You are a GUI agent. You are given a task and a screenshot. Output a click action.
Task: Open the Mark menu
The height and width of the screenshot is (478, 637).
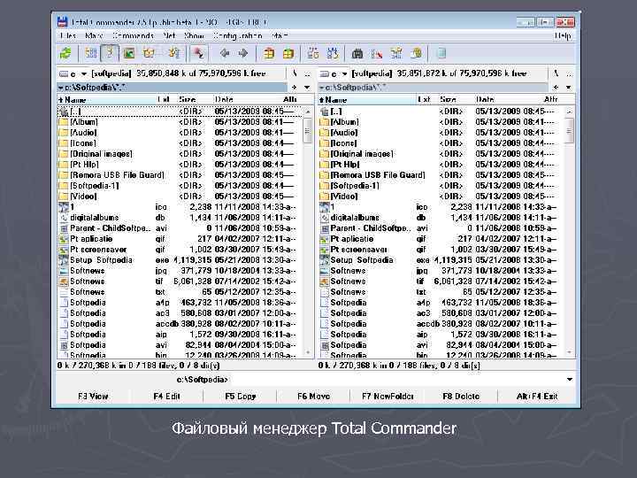94,36
